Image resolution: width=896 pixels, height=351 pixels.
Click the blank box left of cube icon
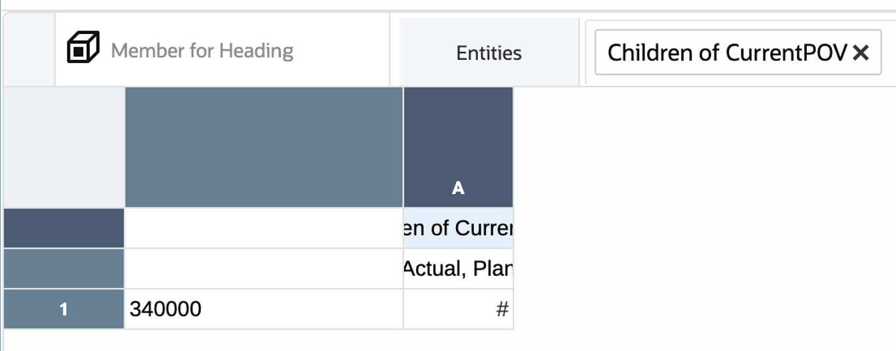[x=29, y=49]
